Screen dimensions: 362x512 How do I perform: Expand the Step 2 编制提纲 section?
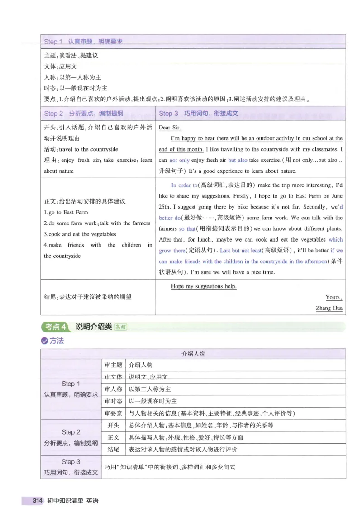(71, 437)
